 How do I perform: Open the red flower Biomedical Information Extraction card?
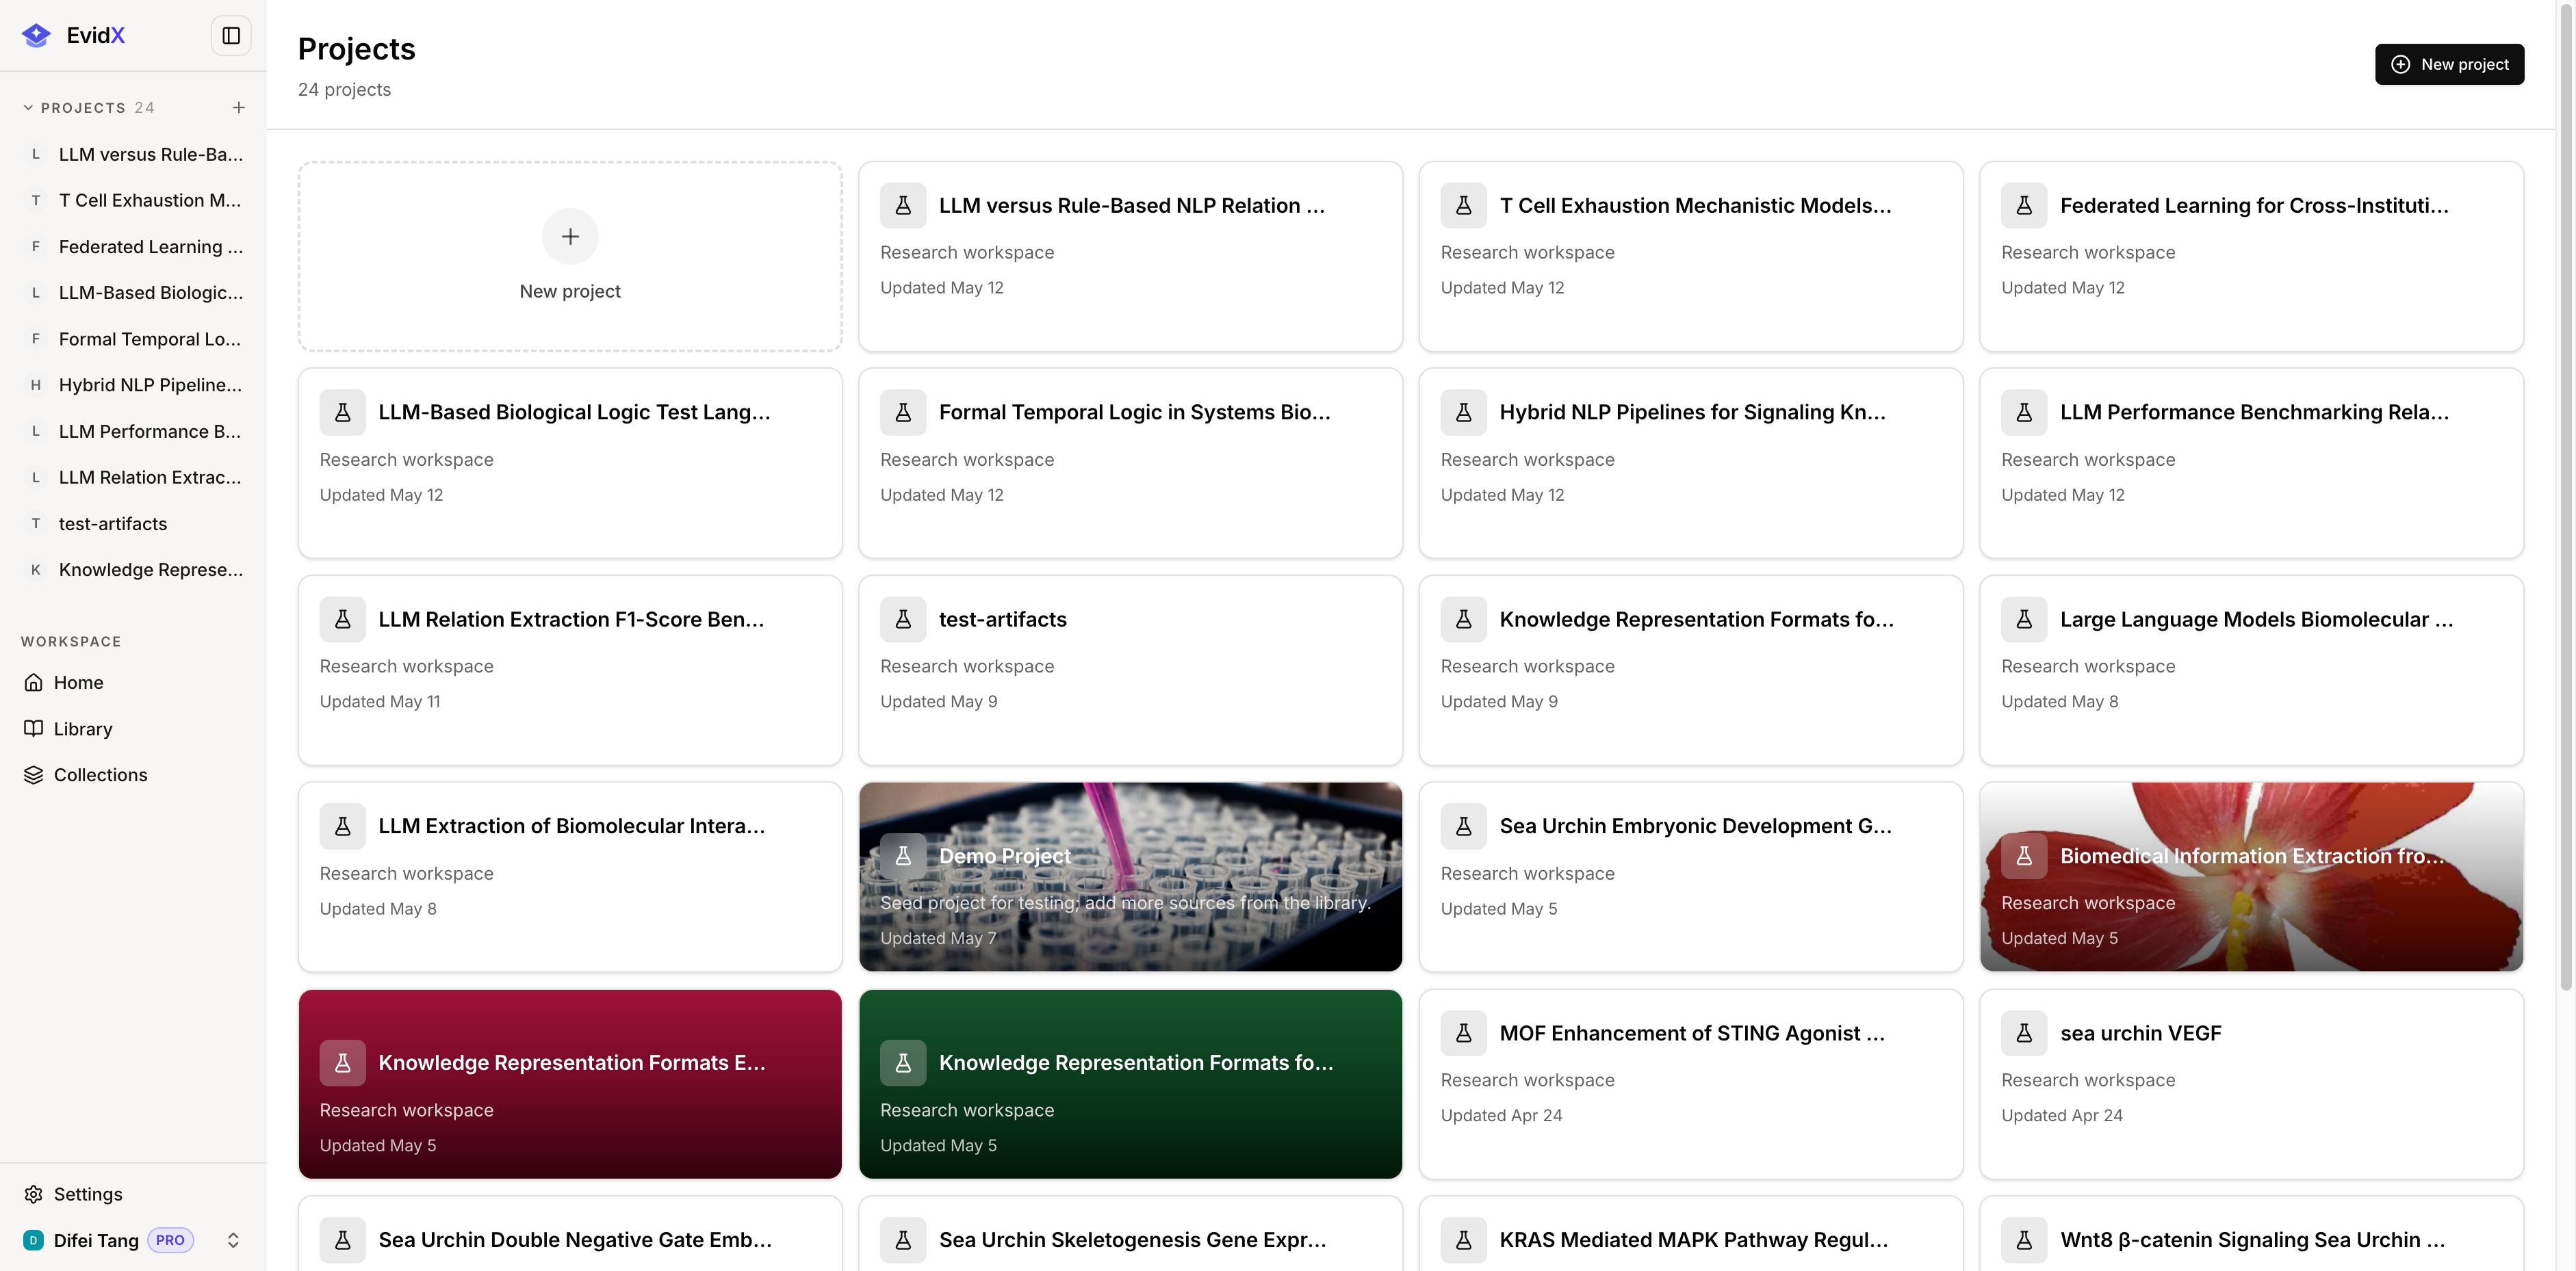[2251, 877]
